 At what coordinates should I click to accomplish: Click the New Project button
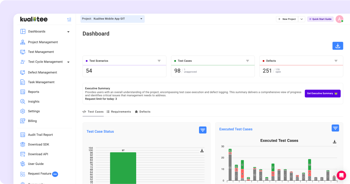click(287, 19)
